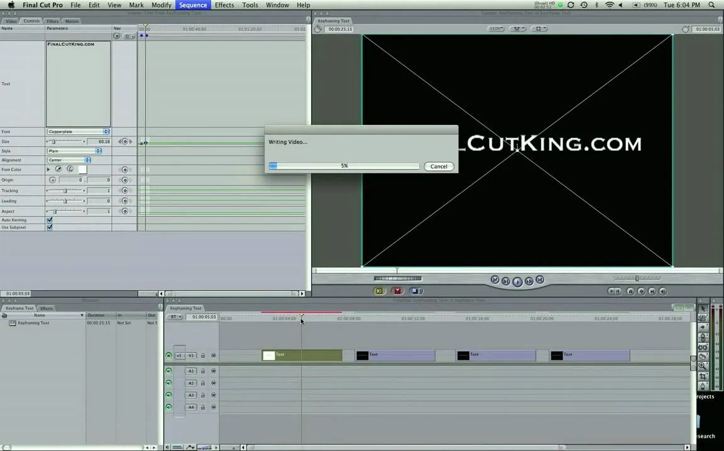This screenshot has height=451, width=724.
Task: Open the Effects menu in the menu bar
Action: pos(224,5)
